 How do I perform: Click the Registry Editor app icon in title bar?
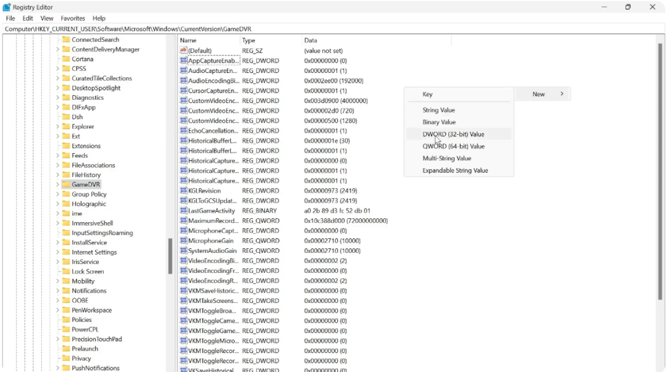pos(7,7)
